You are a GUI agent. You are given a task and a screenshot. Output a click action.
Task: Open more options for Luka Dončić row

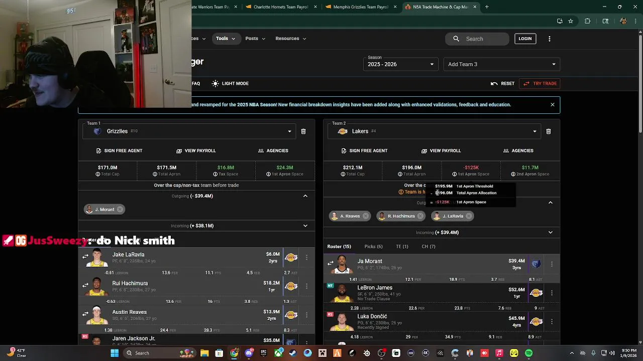click(552, 321)
